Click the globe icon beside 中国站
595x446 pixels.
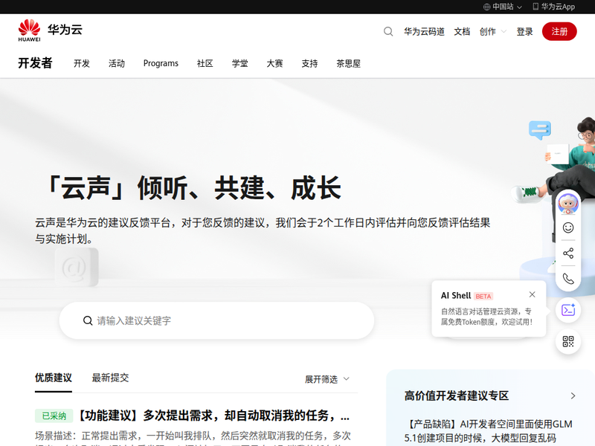486,7
